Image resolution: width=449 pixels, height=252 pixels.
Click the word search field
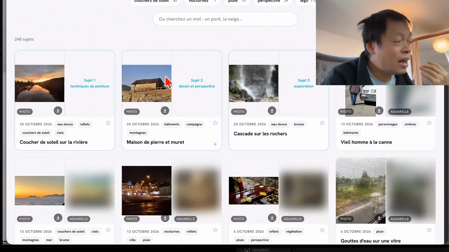click(225, 19)
